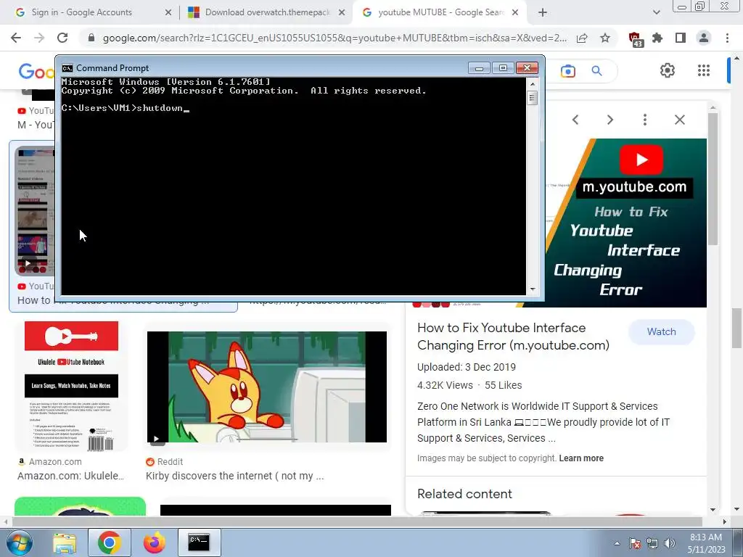This screenshot has width=743, height=557.
Task: Click the Reddit source label
Action: 170,462
